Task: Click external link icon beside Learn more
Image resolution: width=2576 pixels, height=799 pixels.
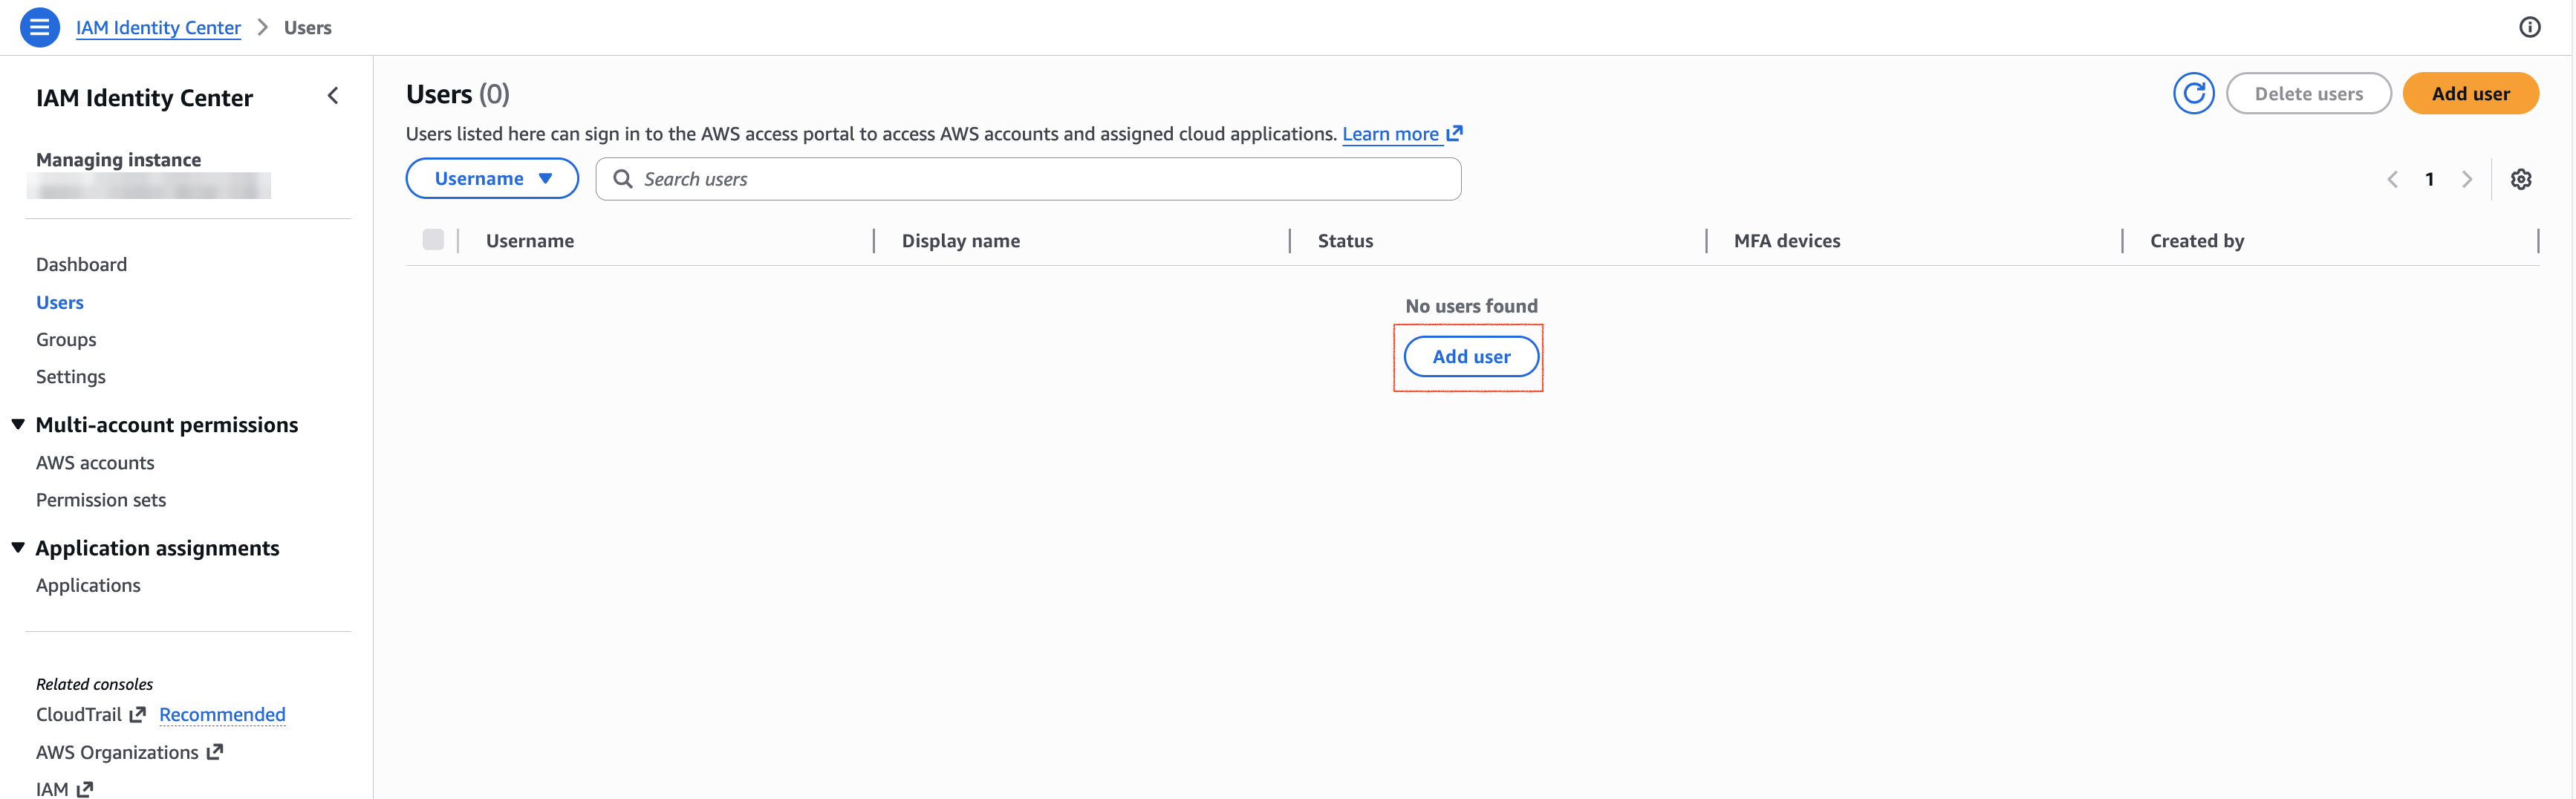Action: point(1455,133)
